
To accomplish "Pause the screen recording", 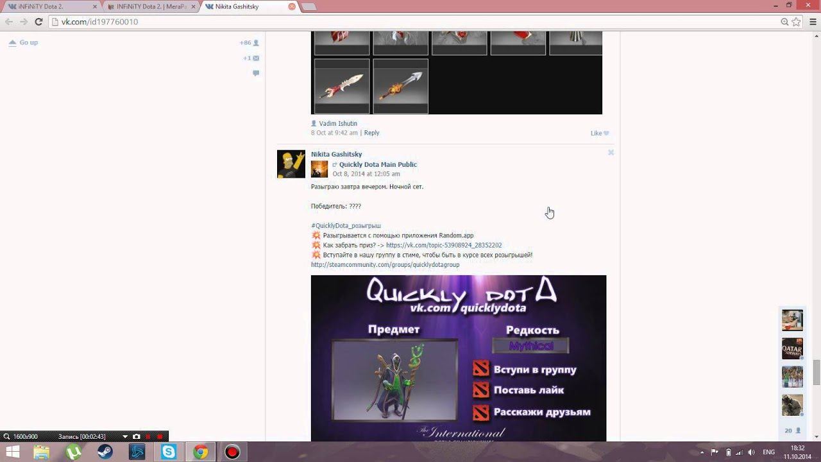I will tap(148, 436).
